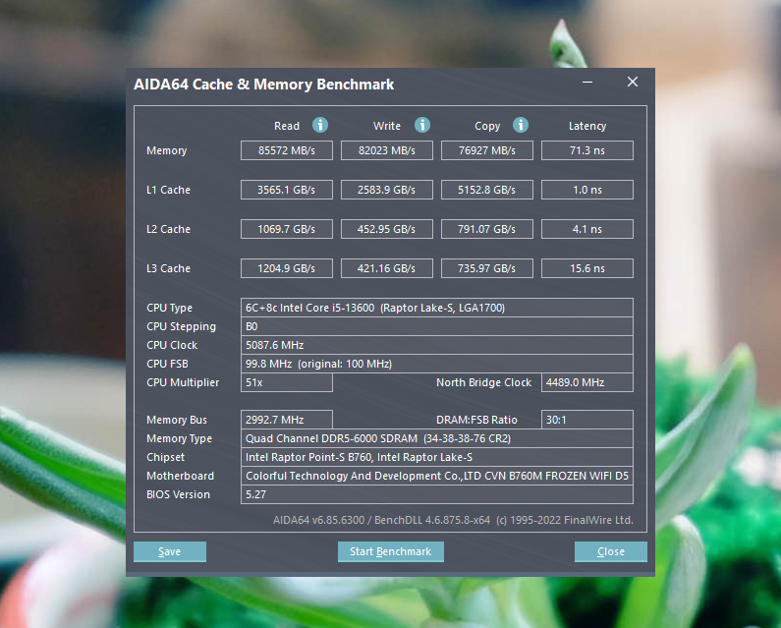Screen dimensions: 781x628
Task: Click Motherboard field CVN B760M FROZEN
Action: pyautogui.click(x=437, y=476)
